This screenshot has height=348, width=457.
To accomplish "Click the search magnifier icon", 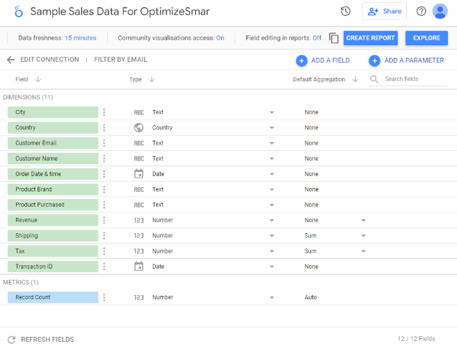I will tap(374, 79).
